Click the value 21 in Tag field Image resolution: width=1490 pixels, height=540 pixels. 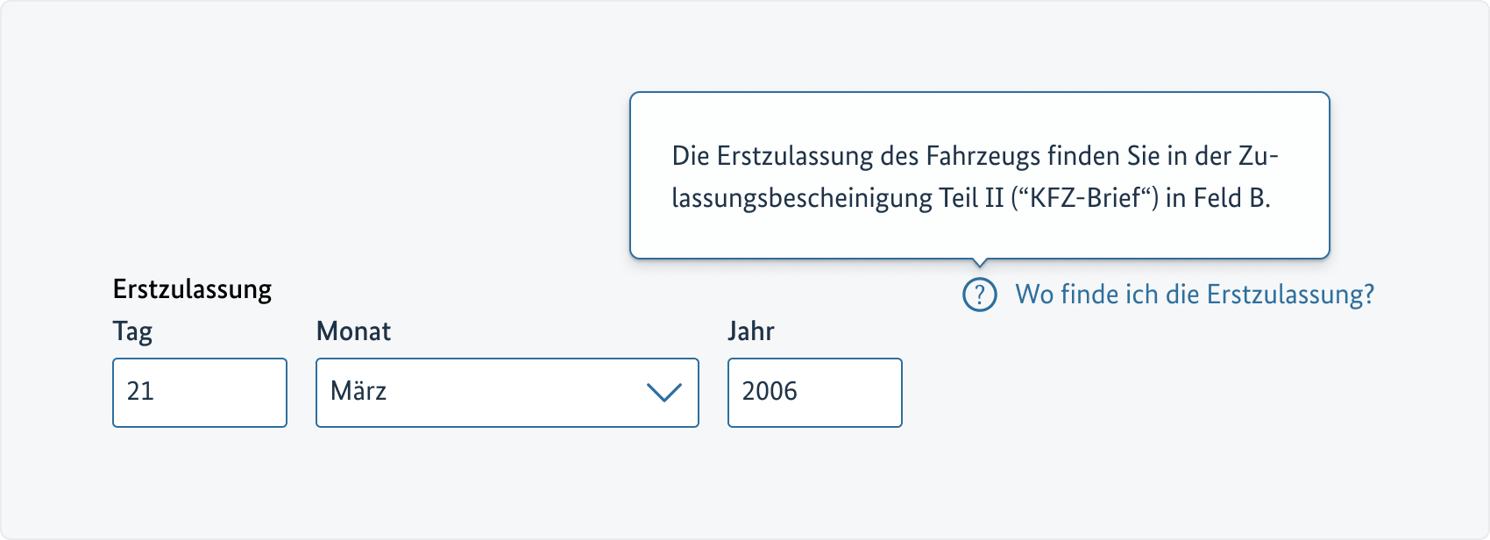point(140,391)
